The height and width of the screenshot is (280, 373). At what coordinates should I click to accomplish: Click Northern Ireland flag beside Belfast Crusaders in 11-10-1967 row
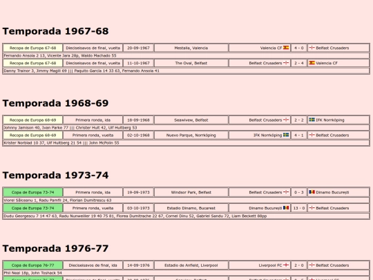[x=286, y=63]
